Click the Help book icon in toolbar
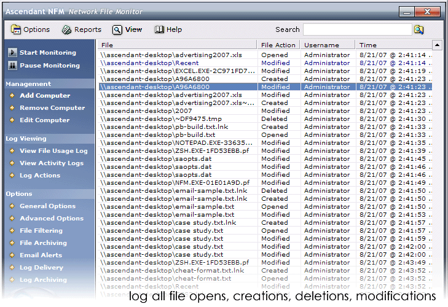 (x=159, y=29)
